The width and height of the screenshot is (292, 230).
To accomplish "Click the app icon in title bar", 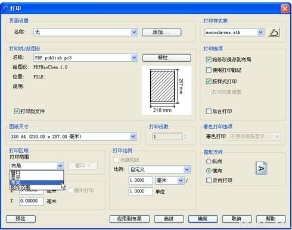I will coord(5,8).
